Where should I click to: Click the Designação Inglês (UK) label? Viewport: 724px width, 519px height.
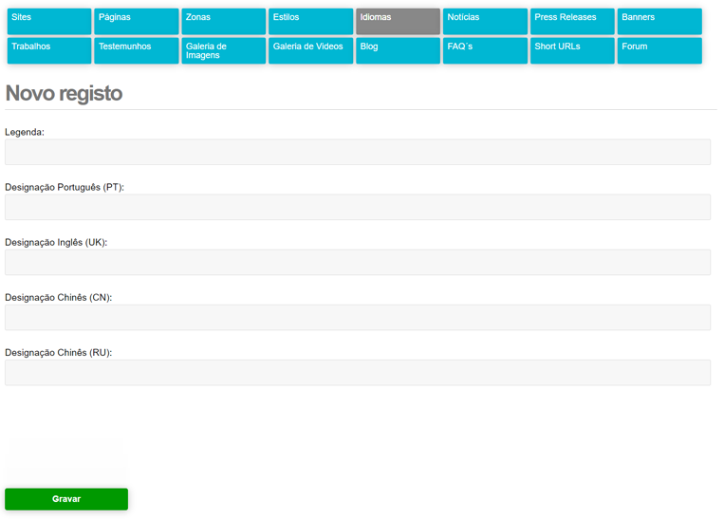[x=56, y=242]
